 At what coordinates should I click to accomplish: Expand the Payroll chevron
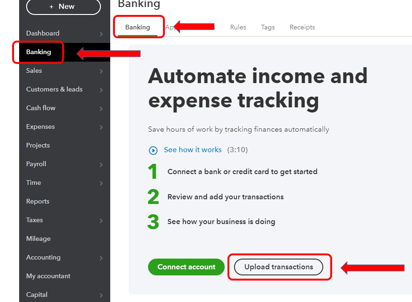101,164
